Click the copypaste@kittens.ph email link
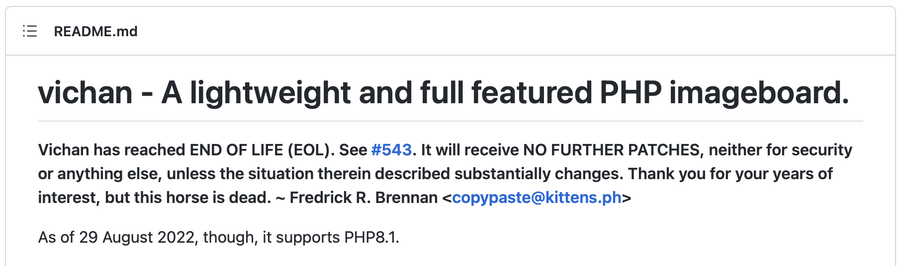 [537, 198]
